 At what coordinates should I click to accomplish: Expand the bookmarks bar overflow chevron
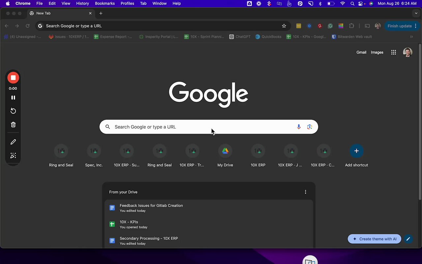coord(411,37)
